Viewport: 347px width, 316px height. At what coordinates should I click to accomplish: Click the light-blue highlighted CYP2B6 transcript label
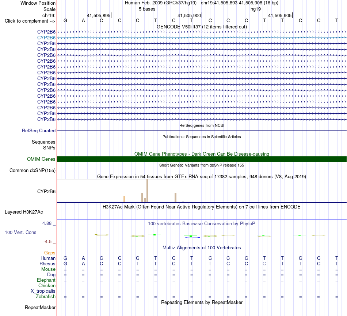(x=46, y=38)
